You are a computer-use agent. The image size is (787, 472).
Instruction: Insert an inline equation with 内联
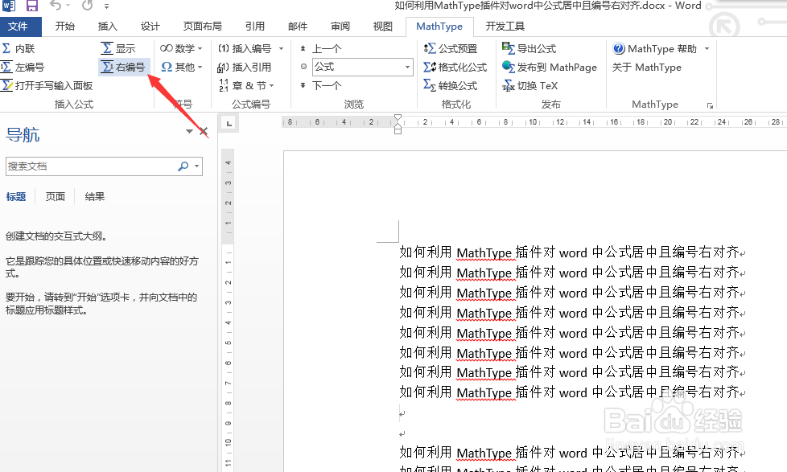[19, 49]
